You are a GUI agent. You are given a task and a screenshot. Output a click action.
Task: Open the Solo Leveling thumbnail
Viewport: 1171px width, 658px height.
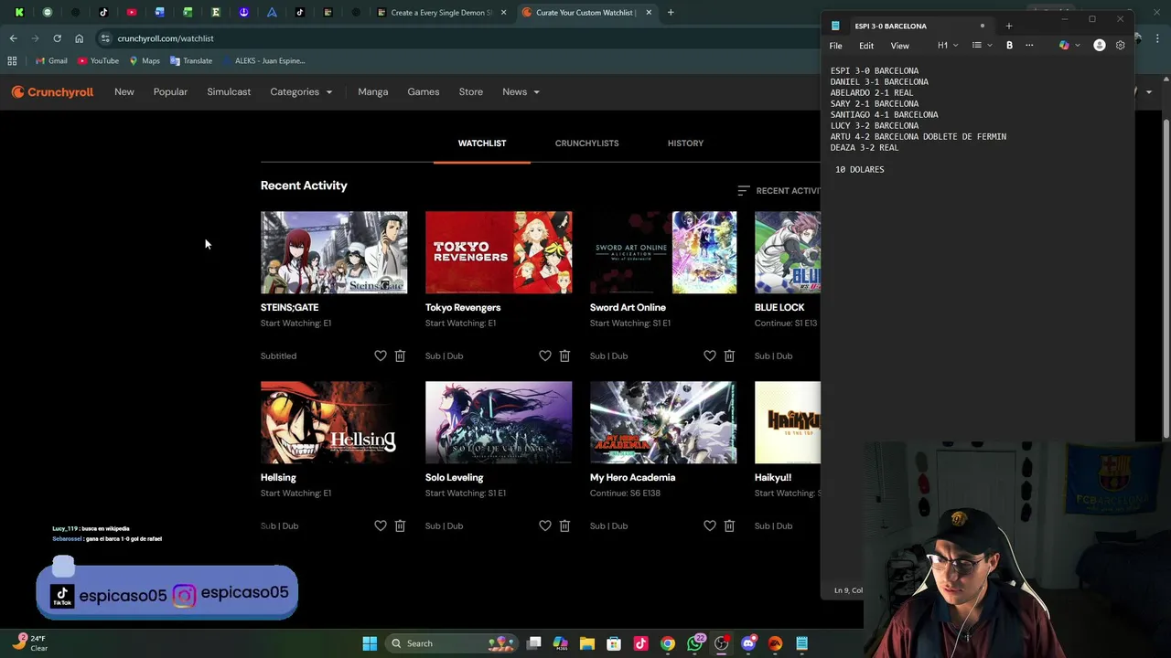(499, 422)
